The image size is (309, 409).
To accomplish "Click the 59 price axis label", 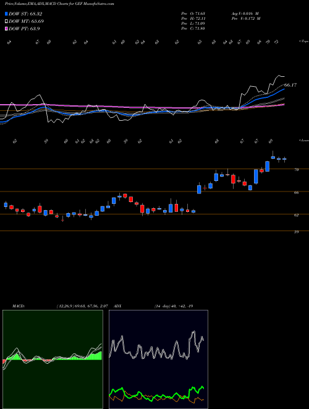I will pos(296,232).
